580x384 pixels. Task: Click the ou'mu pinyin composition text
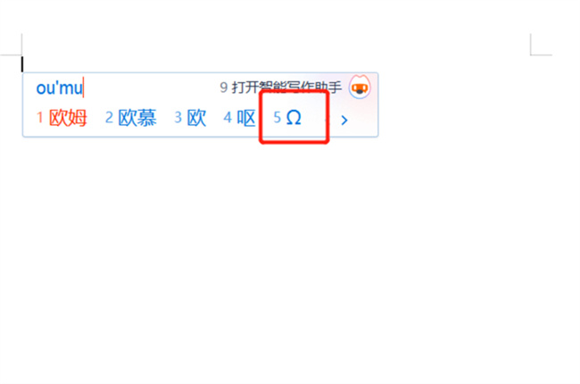pyautogui.click(x=59, y=88)
